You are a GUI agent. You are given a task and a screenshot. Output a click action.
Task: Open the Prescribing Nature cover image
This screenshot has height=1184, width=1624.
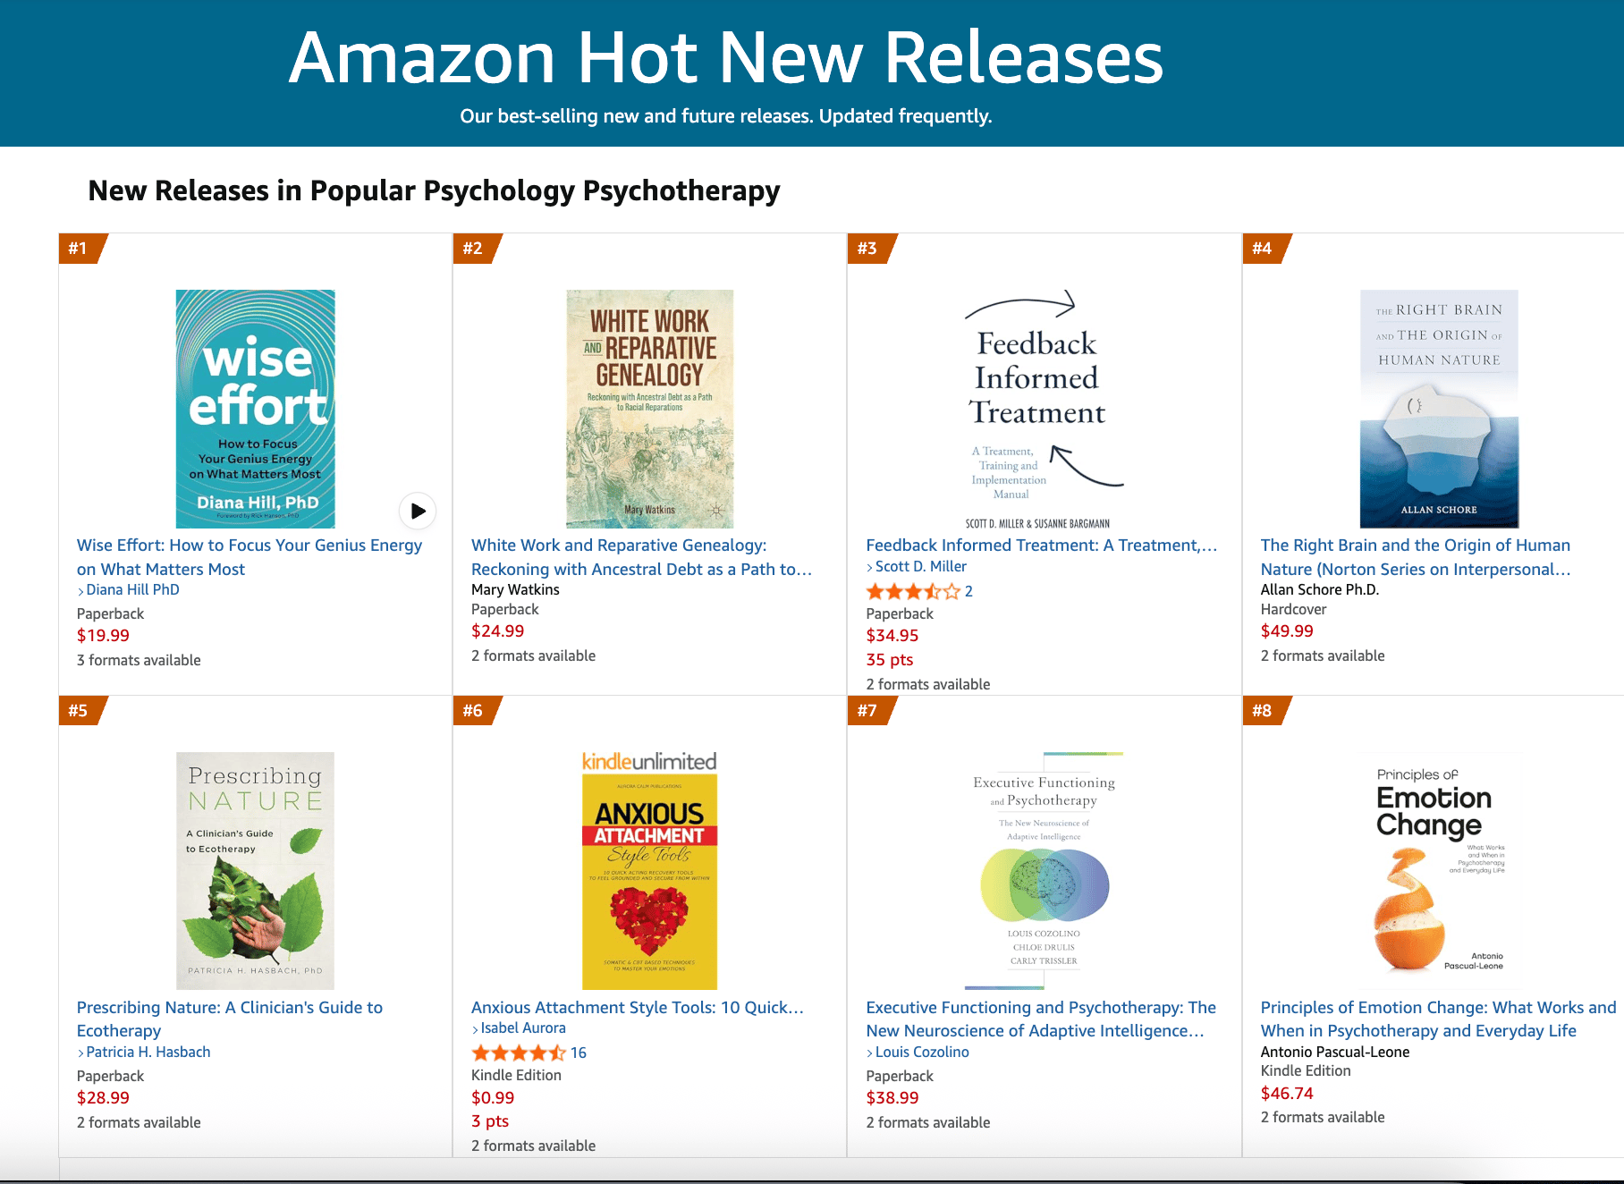coord(255,870)
